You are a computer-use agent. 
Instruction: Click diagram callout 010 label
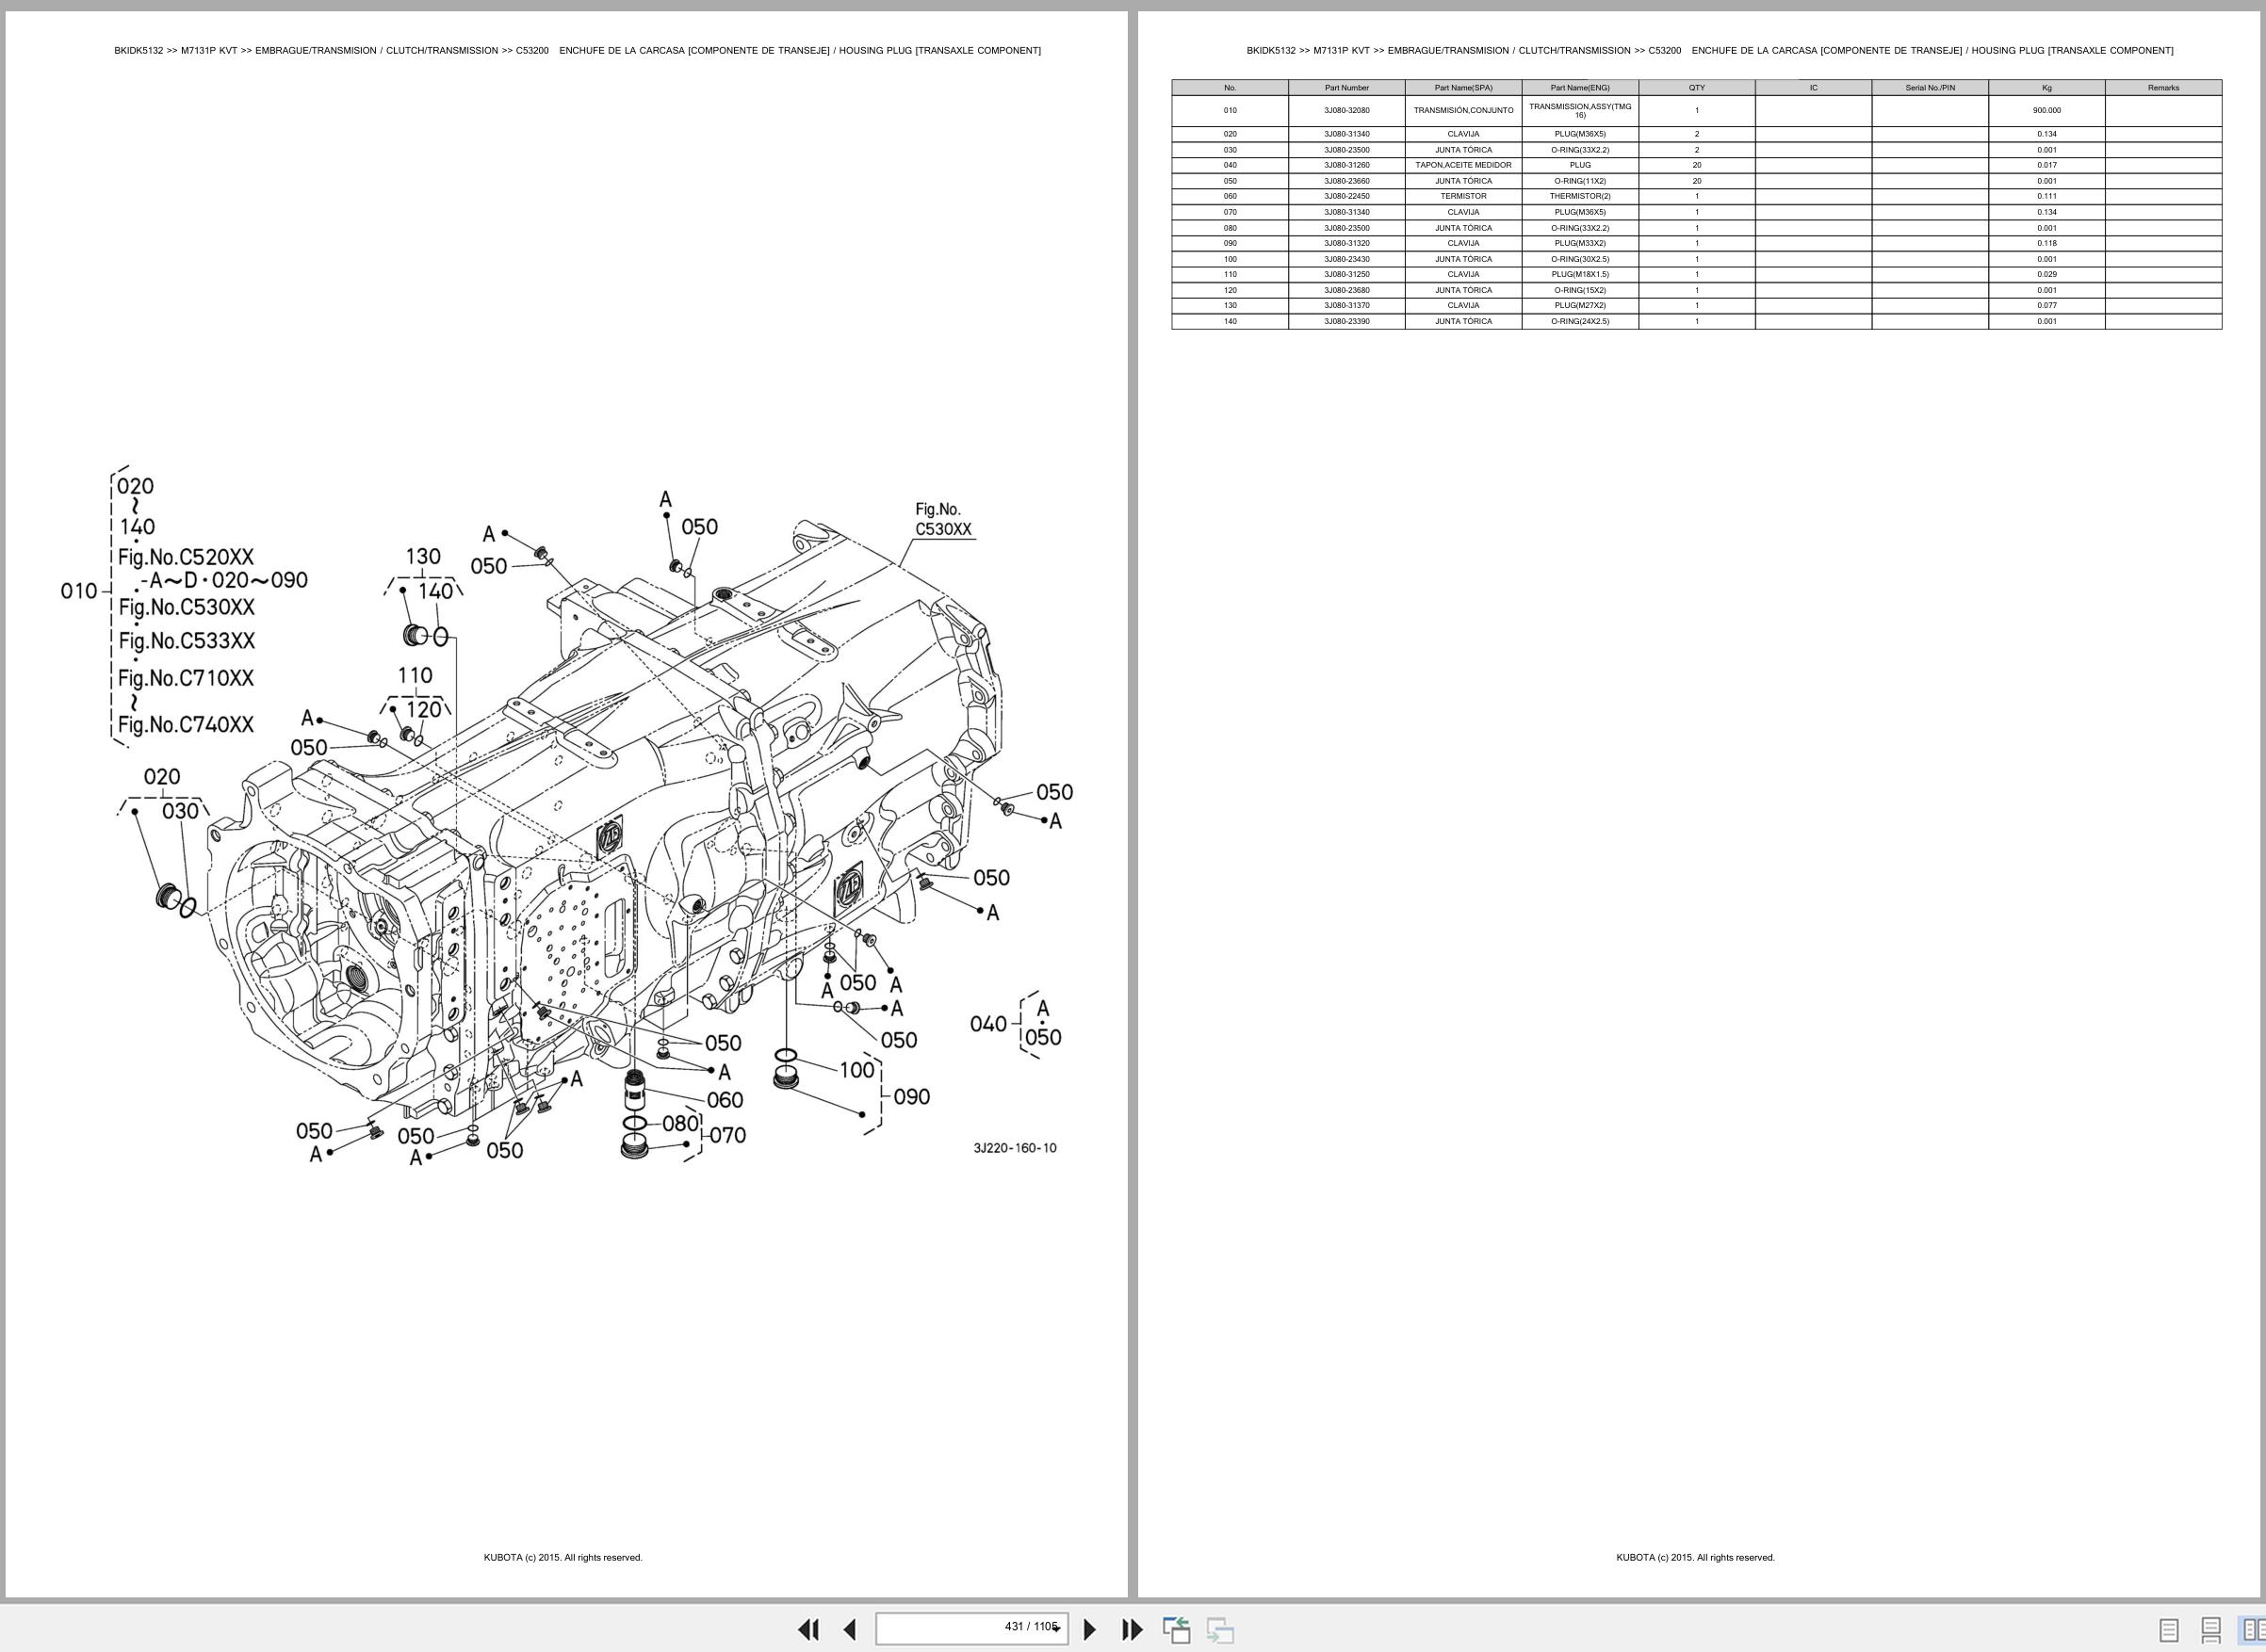tap(78, 591)
